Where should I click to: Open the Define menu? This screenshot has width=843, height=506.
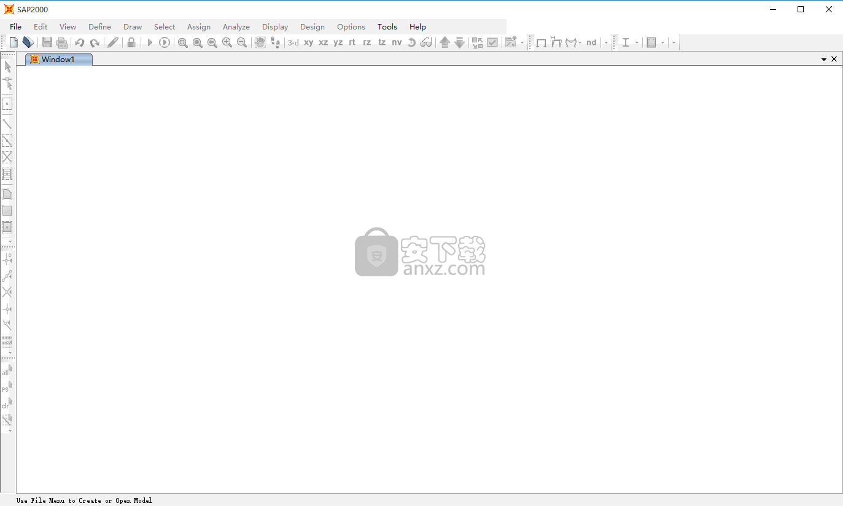(x=99, y=27)
